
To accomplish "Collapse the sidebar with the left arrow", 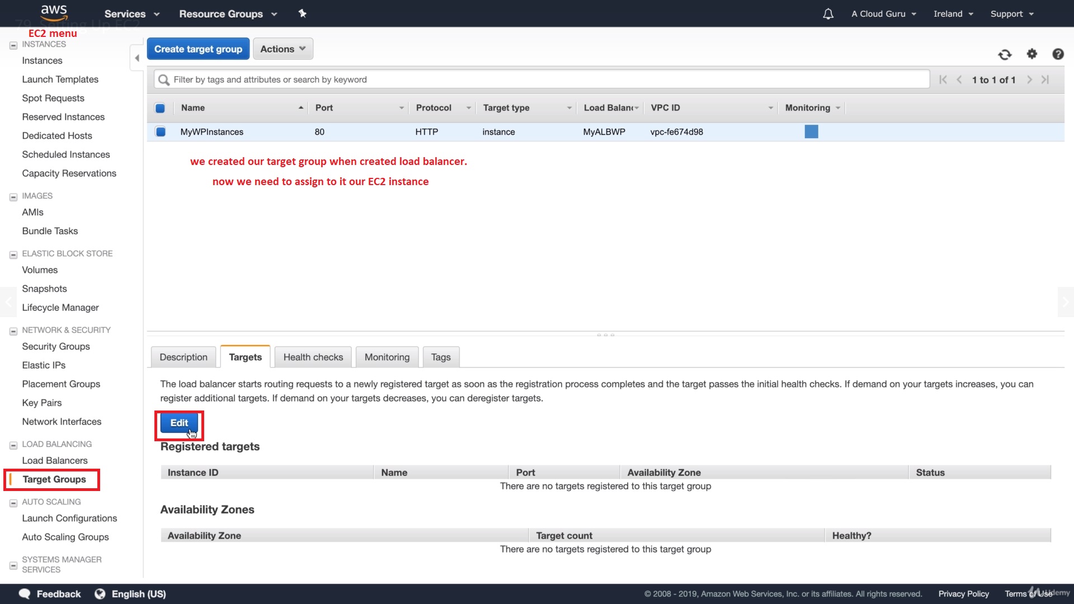I will [137, 58].
